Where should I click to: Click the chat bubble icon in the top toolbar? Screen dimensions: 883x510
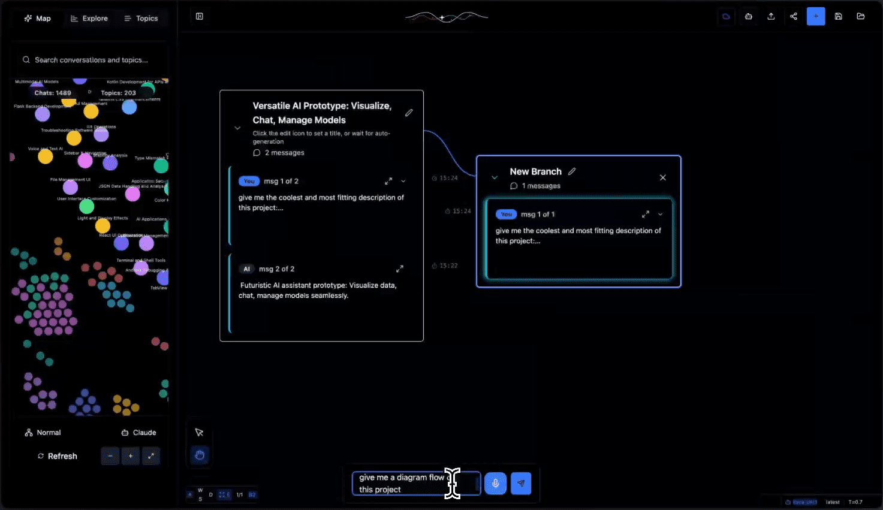726,16
